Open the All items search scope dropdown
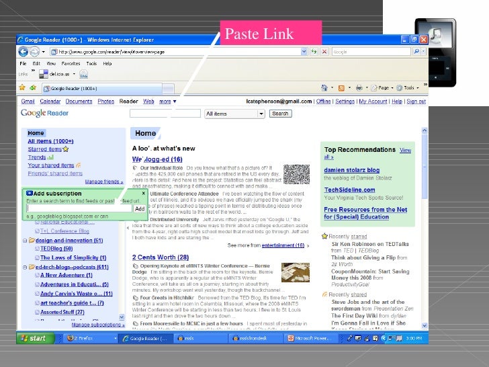The image size is (489, 367). coord(261,114)
